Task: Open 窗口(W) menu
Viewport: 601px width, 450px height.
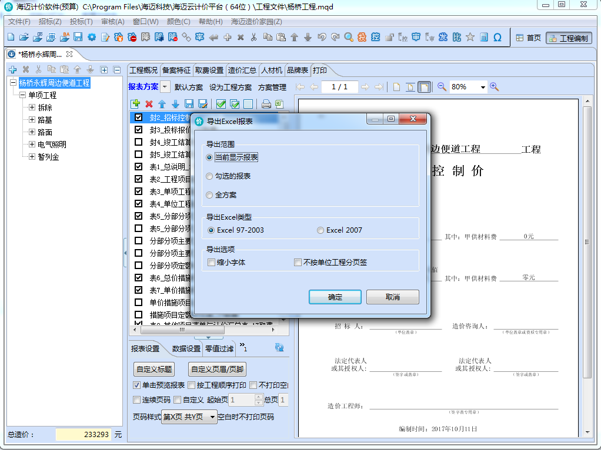Action: pos(145,22)
